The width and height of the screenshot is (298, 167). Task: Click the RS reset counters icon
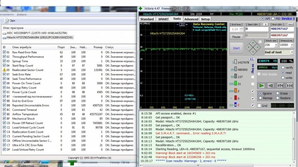(252, 59)
